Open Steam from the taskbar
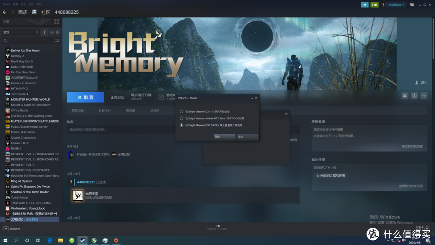The image size is (435, 245). [83, 240]
